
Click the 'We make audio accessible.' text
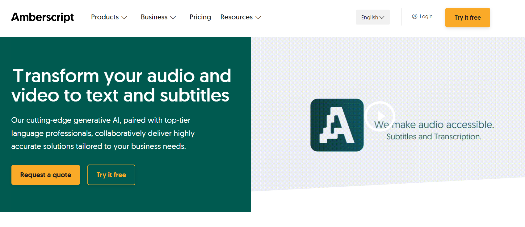(434, 125)
